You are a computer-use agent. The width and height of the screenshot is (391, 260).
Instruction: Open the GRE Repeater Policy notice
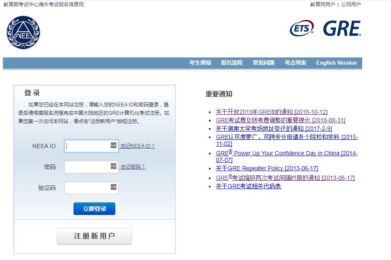point(267,168)
